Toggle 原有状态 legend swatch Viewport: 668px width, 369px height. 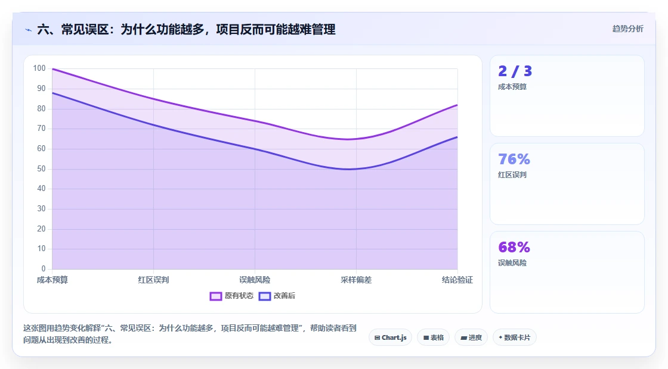(215, 296)
